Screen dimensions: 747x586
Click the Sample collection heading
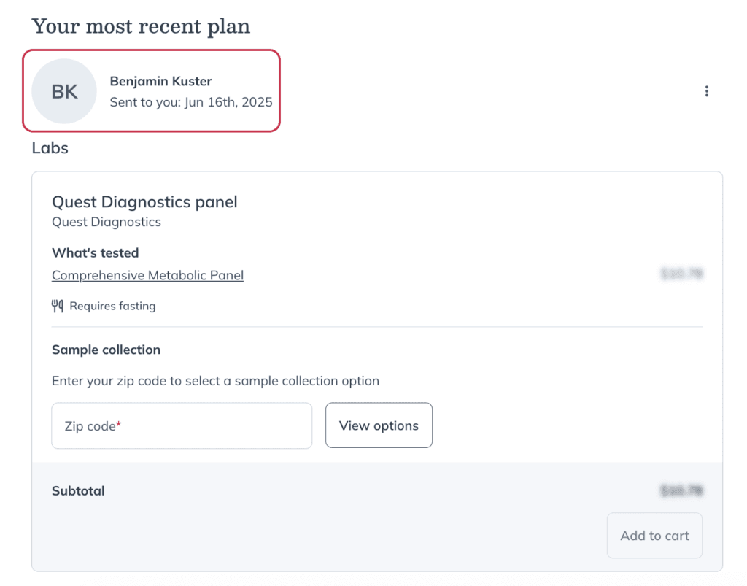[107, 350]
